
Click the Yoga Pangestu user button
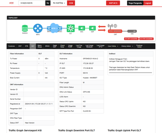[135, 3]
